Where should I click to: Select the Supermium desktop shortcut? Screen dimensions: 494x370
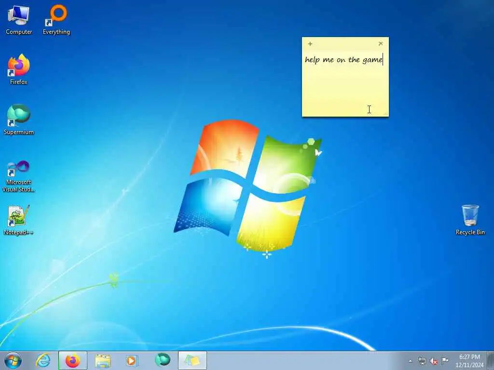[19, 120]
